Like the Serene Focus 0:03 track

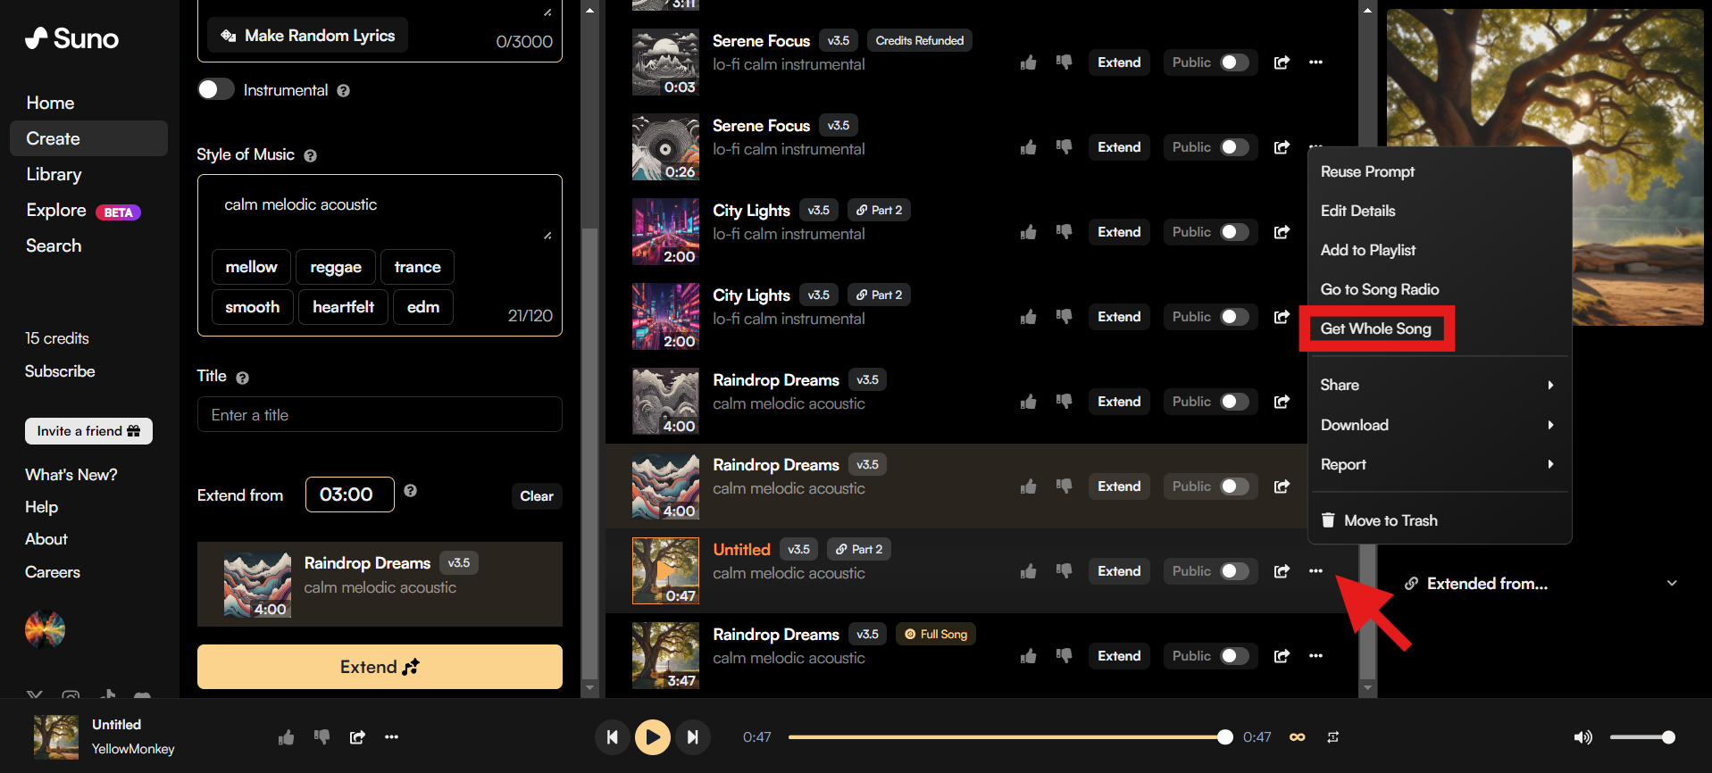1028,62
